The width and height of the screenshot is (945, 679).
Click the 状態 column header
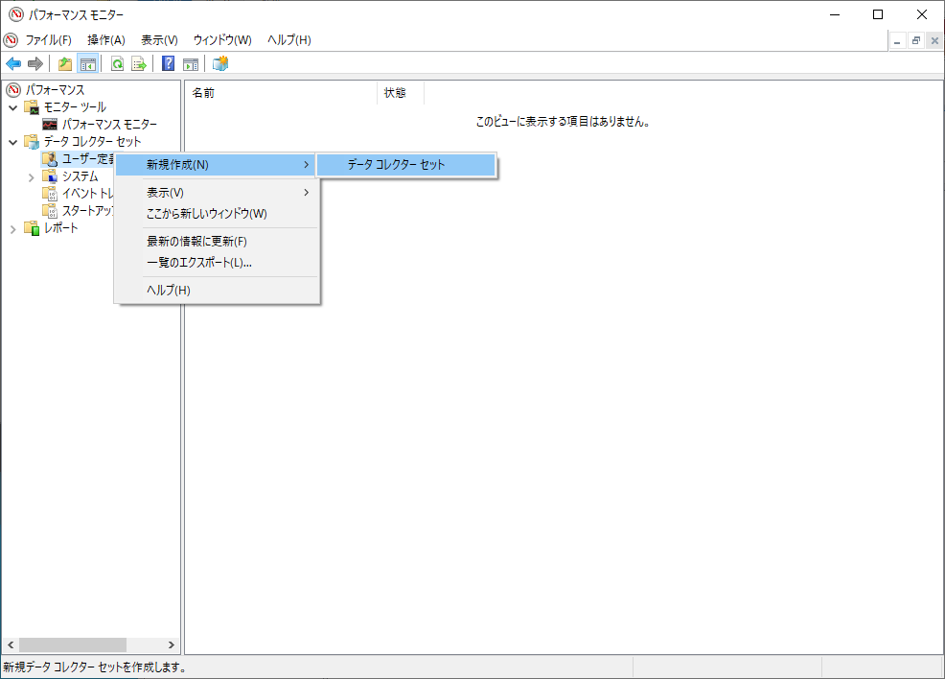pos(401,93)
